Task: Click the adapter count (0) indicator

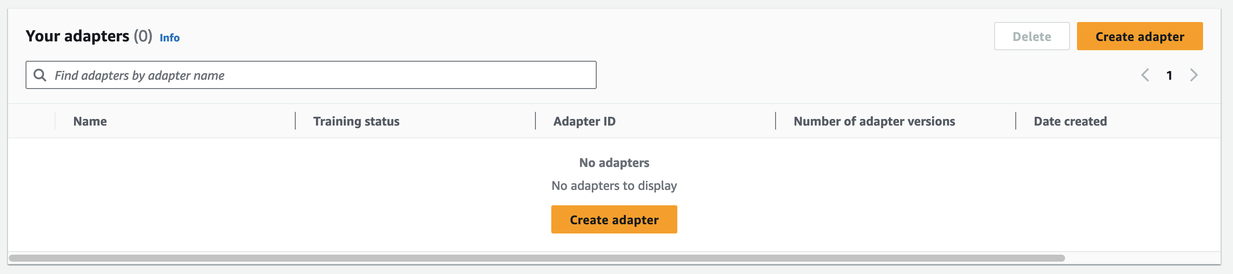Action: [142, 36]
